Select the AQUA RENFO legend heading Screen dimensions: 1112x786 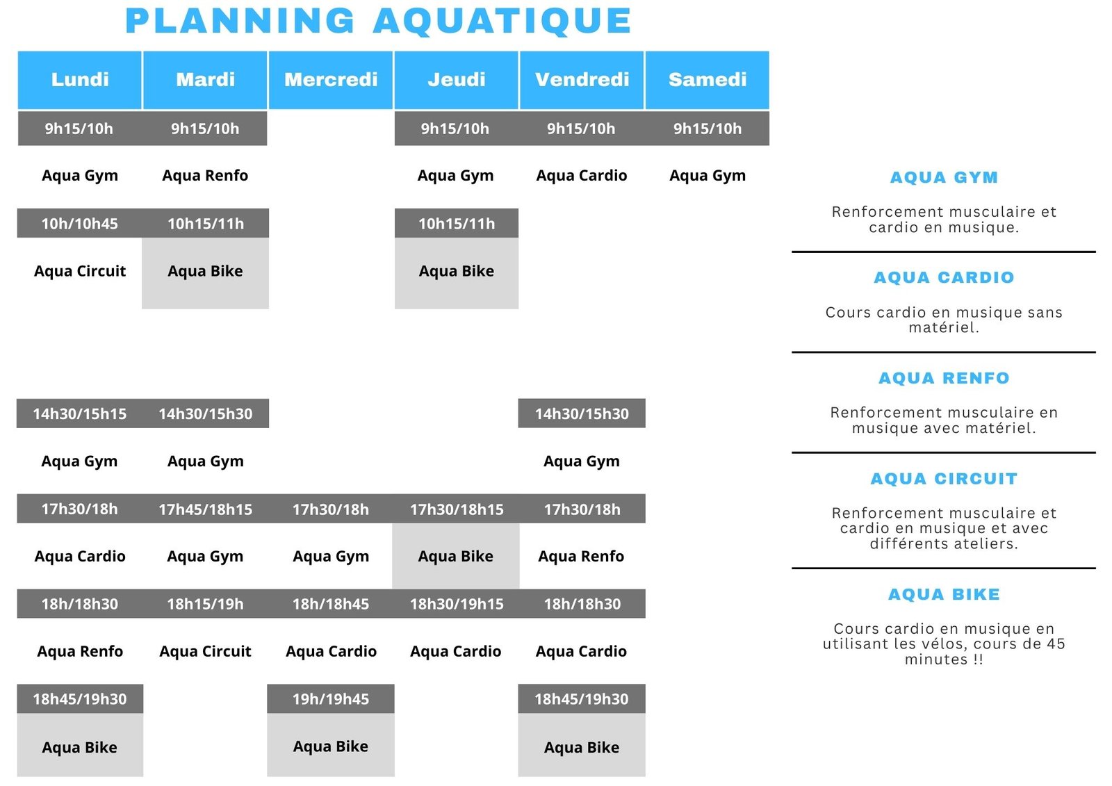coord(944,379)
